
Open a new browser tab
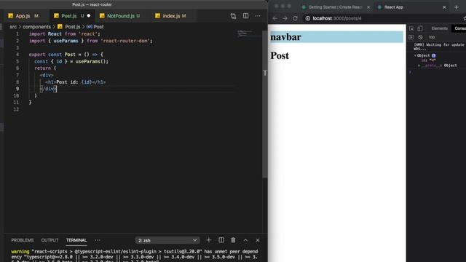pyautogui.click(x=457, y=7)
